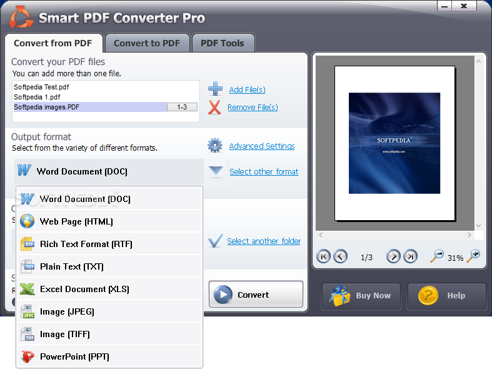Zoom in preview with plus magnifier
Viewport: 492px width, 369px height.
pos(473,256)
